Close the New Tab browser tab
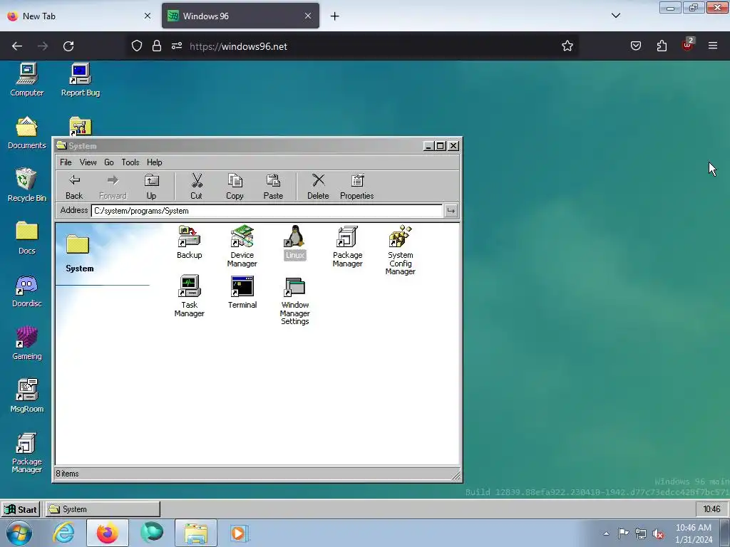730x547 pixels. coord(148,16)
